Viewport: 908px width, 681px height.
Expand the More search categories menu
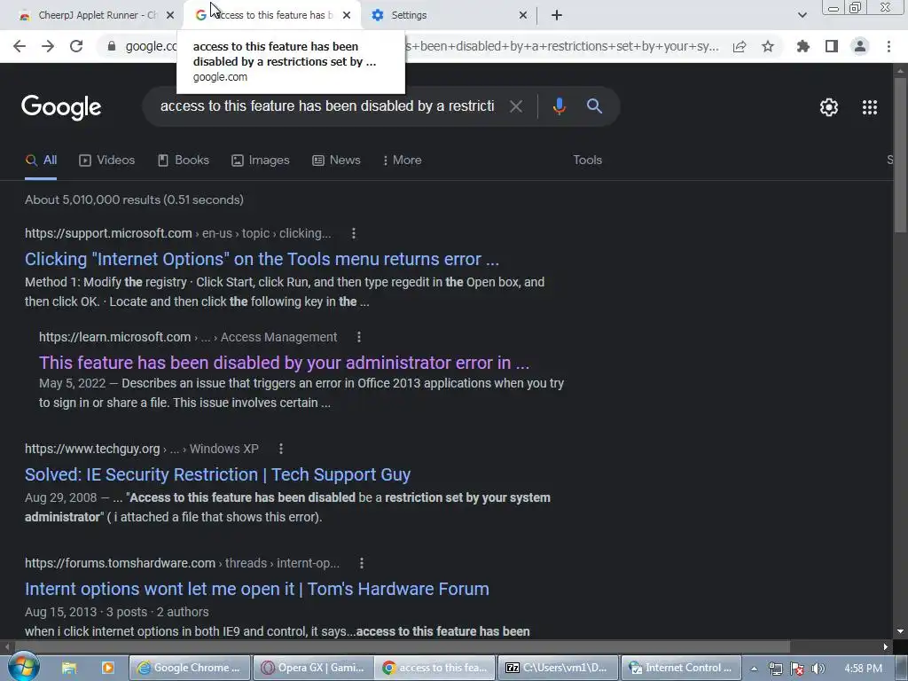coord(402,160)
